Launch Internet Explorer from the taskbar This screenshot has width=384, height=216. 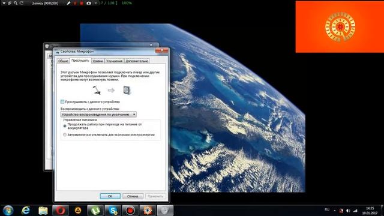pos(26,211)
